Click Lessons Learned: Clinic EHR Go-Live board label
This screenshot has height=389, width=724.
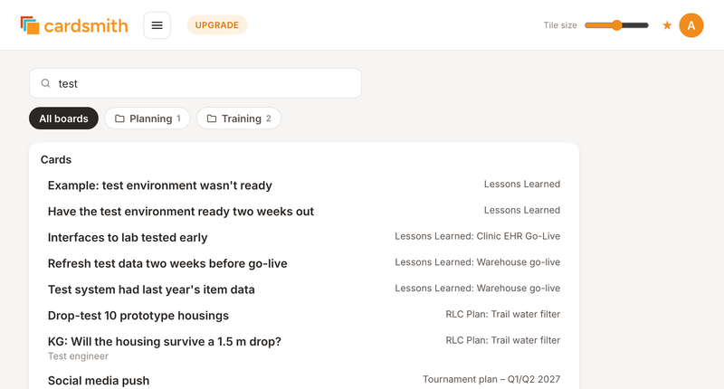pyautogui.click(x=478, y=236)
